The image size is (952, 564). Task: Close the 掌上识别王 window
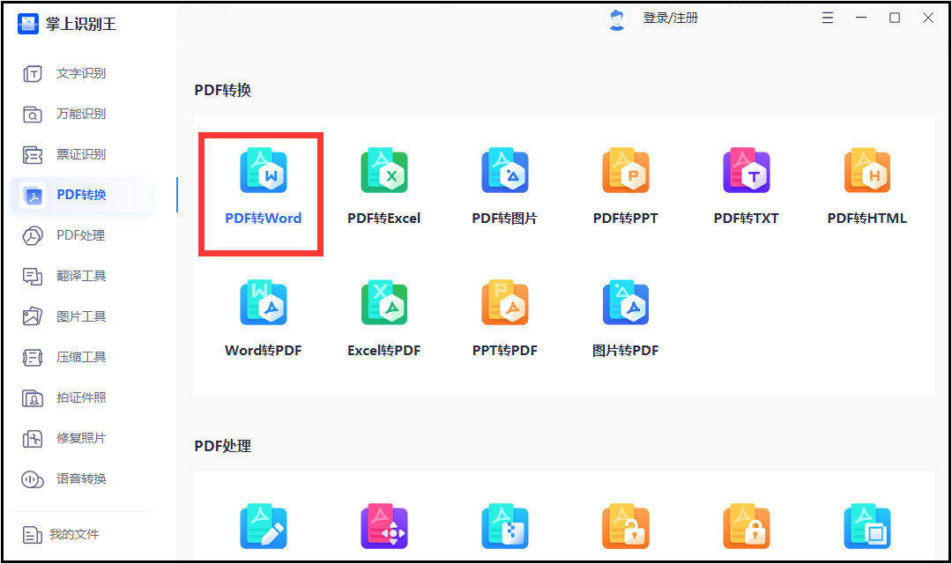(927, 18)
